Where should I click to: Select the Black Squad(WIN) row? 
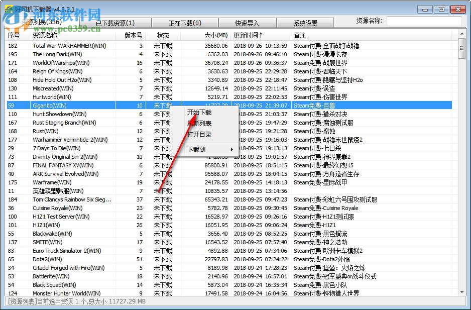click(x=228, y=285)
